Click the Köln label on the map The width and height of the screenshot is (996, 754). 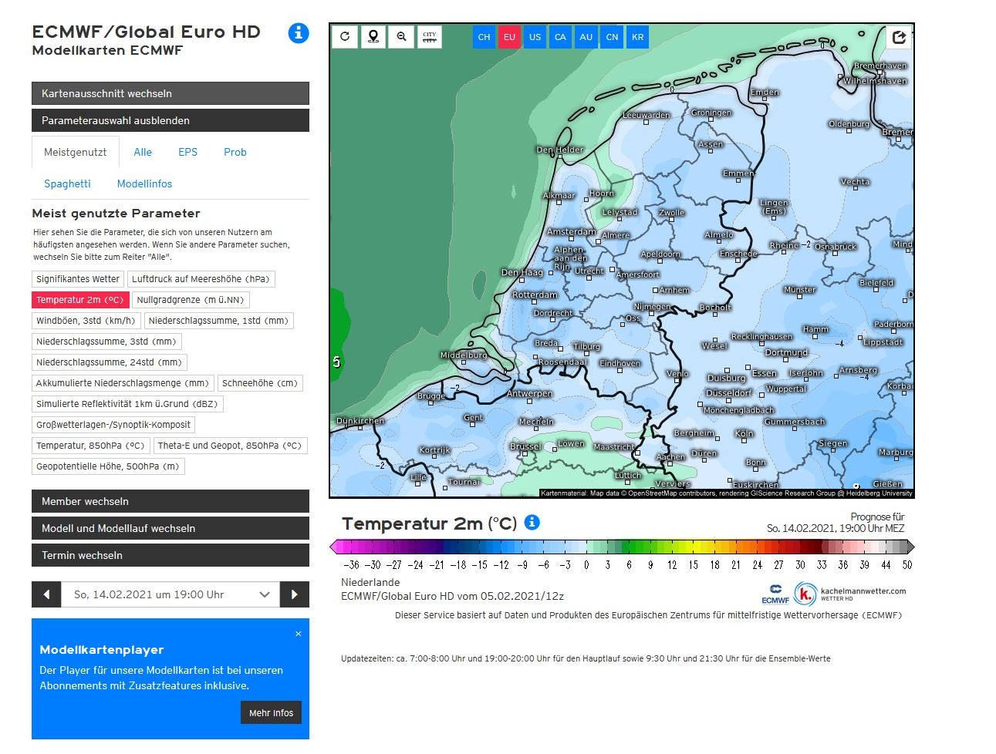pyautogui.click(x=744, y=433)
